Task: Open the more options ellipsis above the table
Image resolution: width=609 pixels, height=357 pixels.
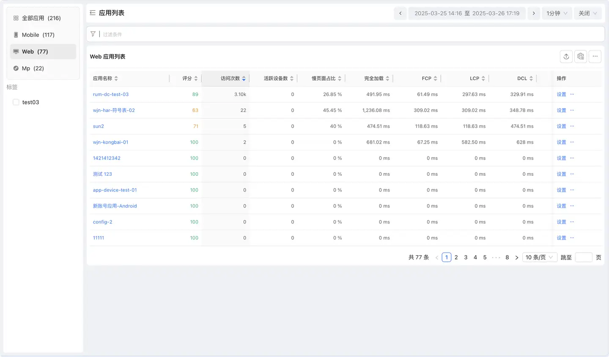Action: click(595, 56)
